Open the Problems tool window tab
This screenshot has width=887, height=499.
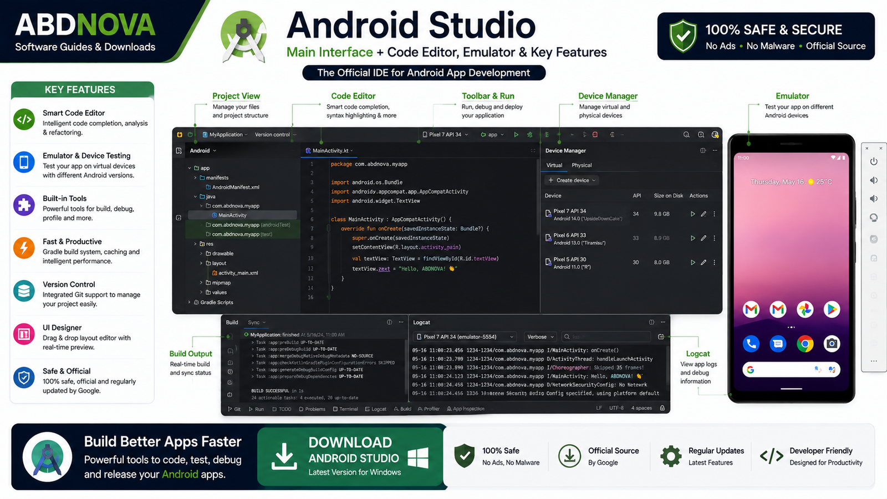[312, 409]
